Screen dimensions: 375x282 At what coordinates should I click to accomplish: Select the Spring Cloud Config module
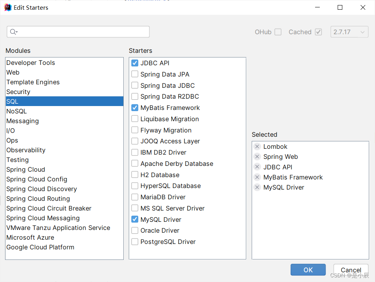[x=64, y=179]
